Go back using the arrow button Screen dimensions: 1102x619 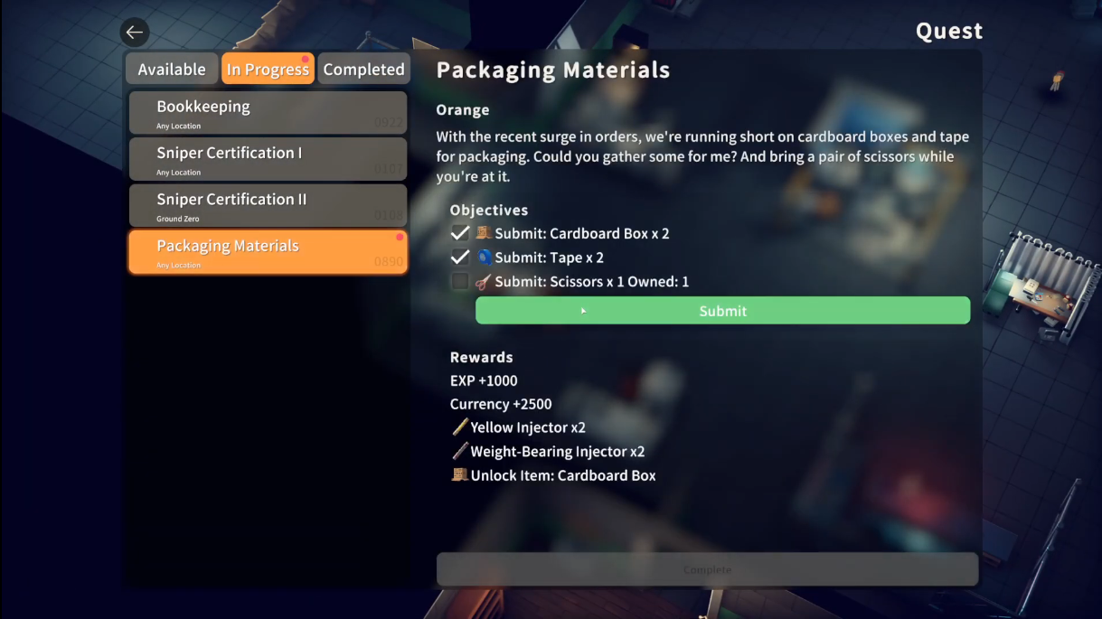[x=134, y=33]
